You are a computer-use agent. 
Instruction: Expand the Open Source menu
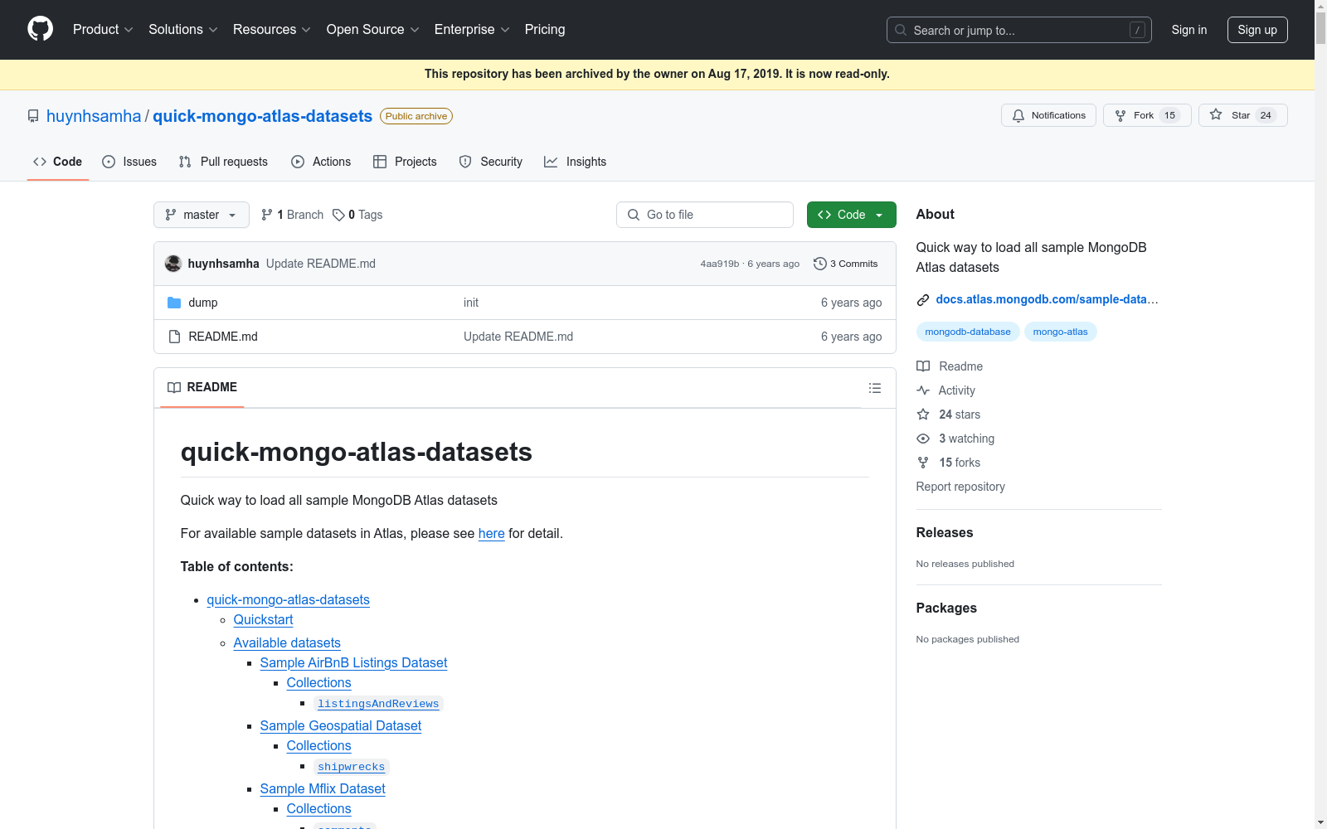(x=373, y=29)
